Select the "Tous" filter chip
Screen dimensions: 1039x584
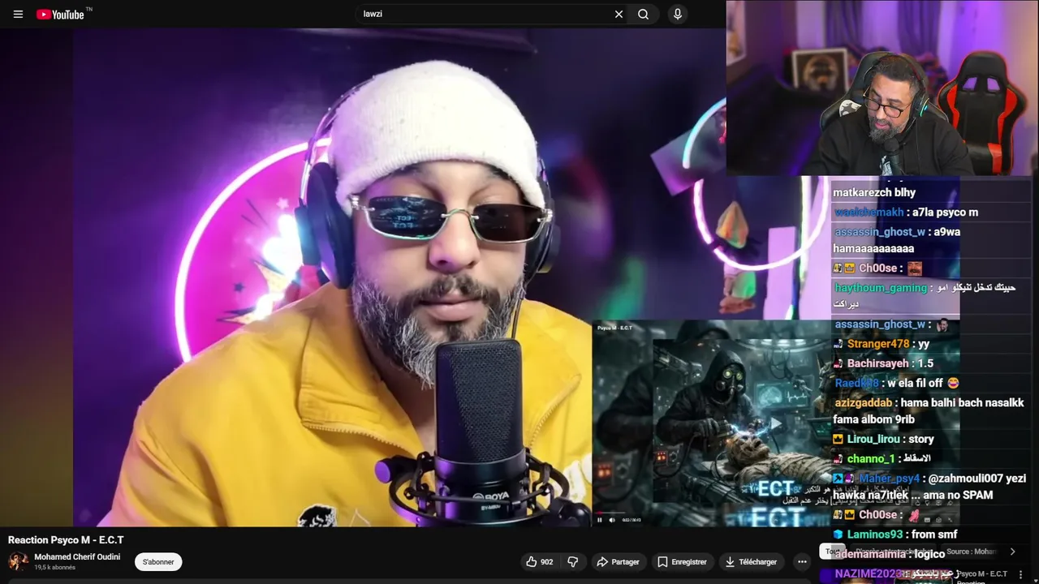tap(830, 552)
